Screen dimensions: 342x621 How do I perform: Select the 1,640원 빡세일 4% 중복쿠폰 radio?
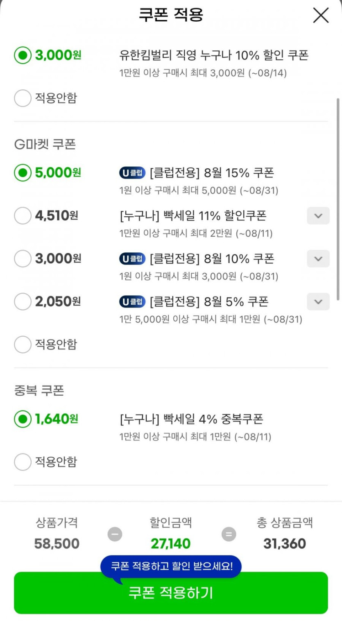point(23,419)
